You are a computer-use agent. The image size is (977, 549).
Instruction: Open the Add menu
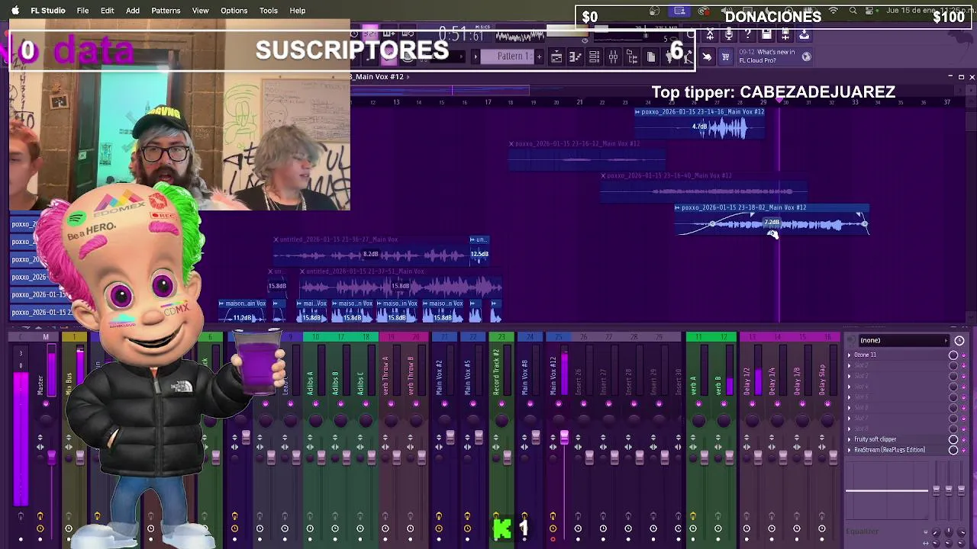133,11
